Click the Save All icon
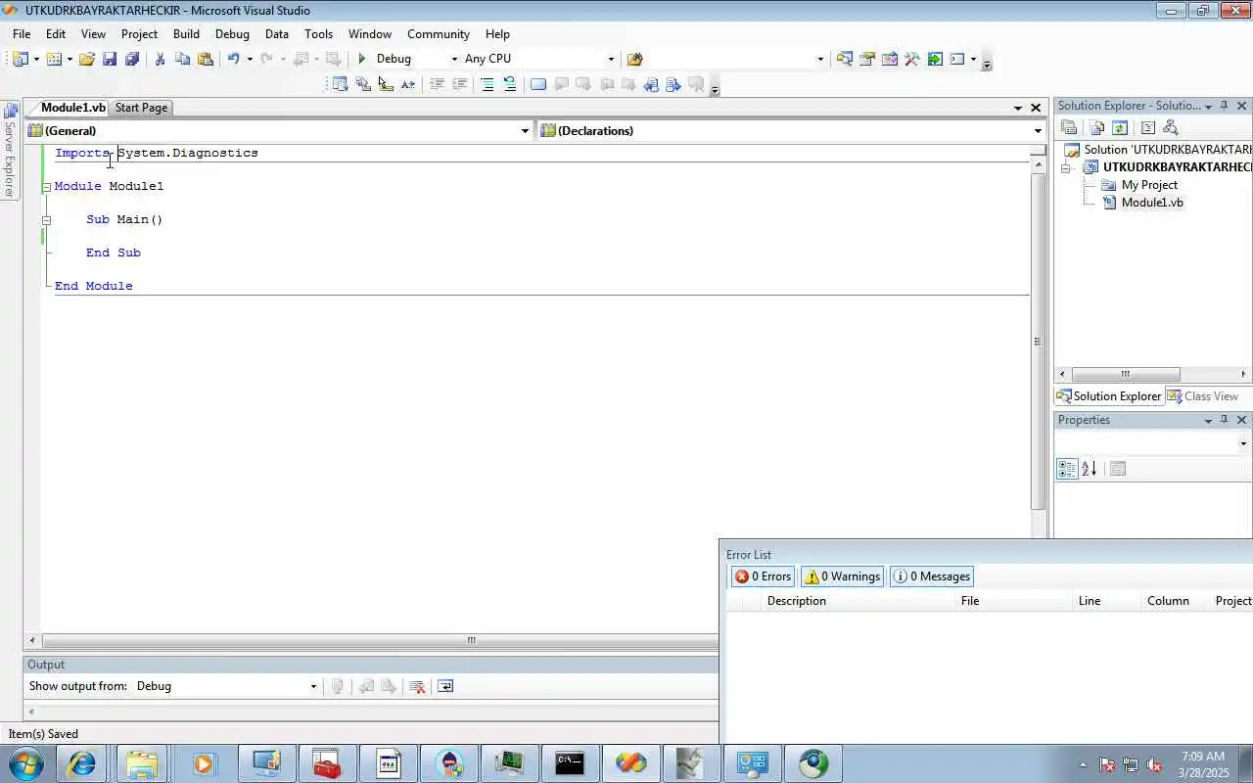 click(132, 59)
